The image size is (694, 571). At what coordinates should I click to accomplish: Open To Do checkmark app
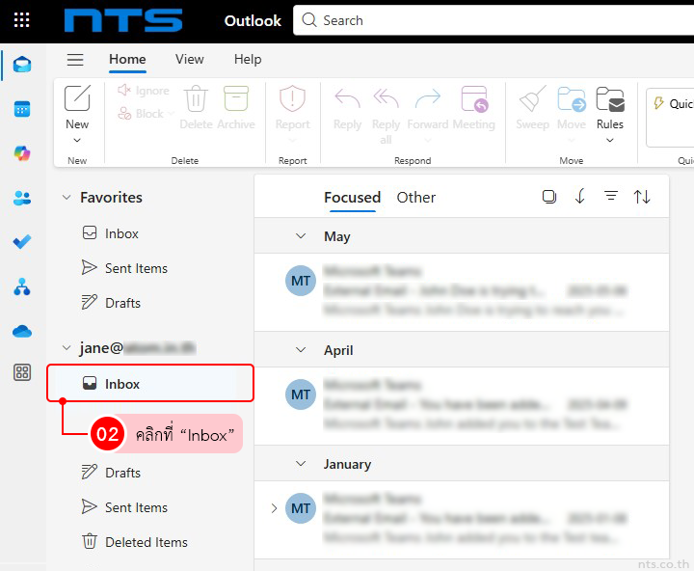[22, 242]
